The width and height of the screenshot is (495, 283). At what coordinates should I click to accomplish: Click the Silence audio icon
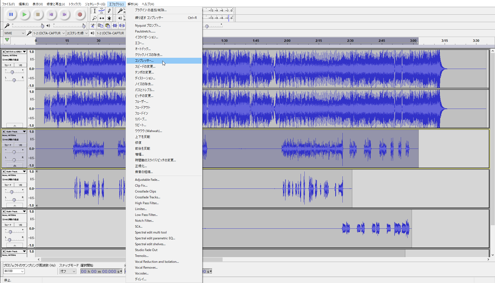tap(122, 26)
